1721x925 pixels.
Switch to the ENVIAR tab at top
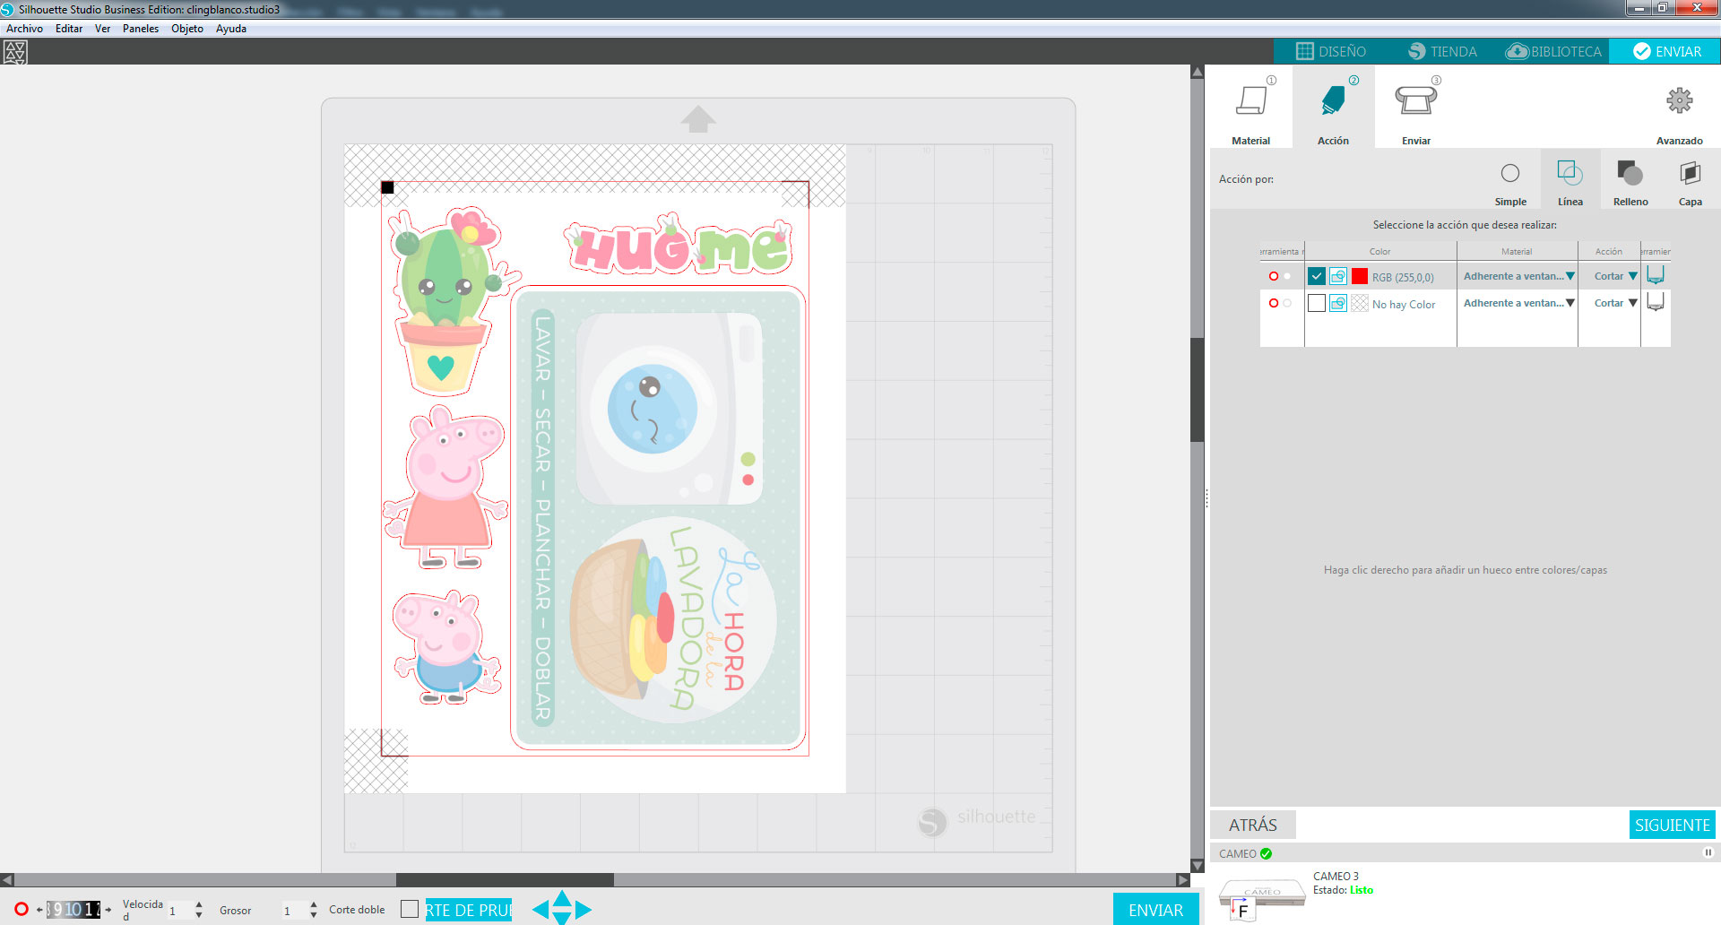pyautogui.click(x=1665, y=51)
